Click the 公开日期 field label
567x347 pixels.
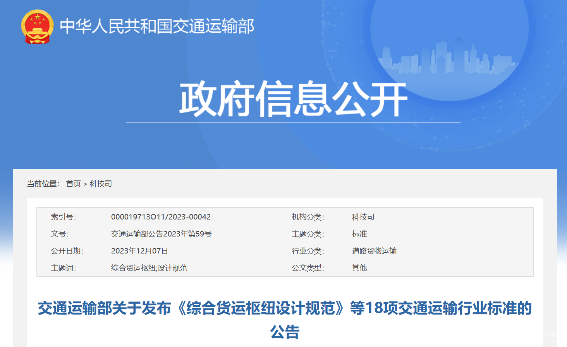(x=67, y=251)
